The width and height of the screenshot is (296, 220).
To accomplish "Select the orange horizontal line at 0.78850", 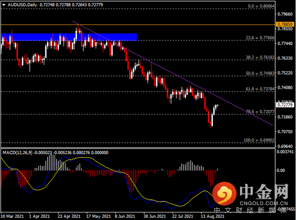I will point(138,25).
